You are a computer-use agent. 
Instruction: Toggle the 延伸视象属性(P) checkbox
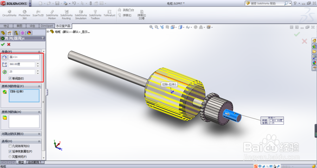10,151
